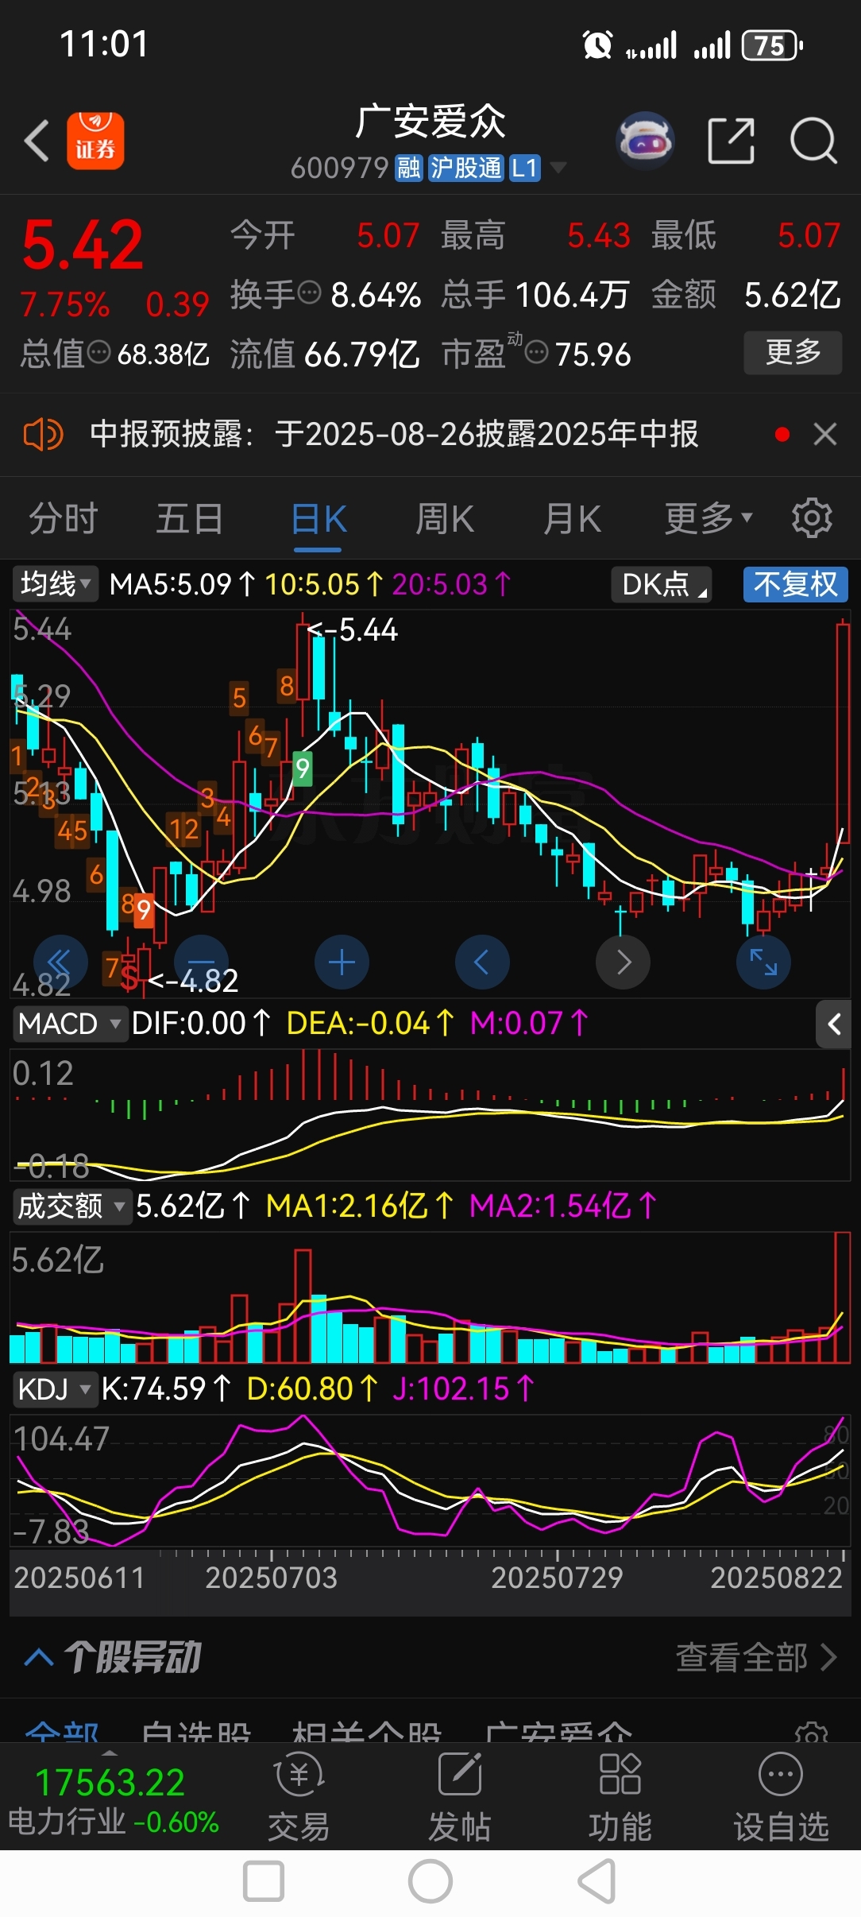Tap the 融 margin tag badge
The image size is (861, 1917).
click(x=409, y=168)
